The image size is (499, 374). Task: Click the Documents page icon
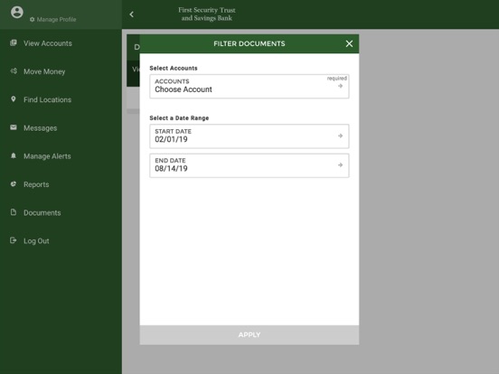click(14, 212)
